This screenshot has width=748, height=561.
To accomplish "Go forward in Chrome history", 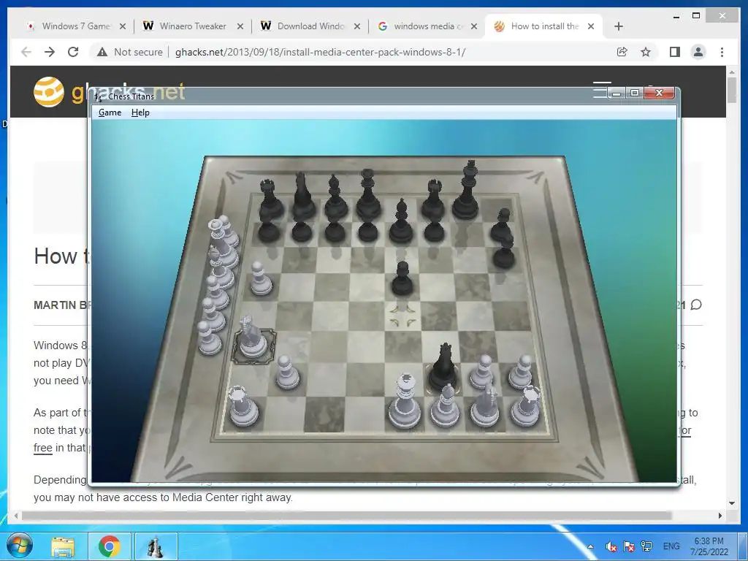I will click(x=50, y=52).
